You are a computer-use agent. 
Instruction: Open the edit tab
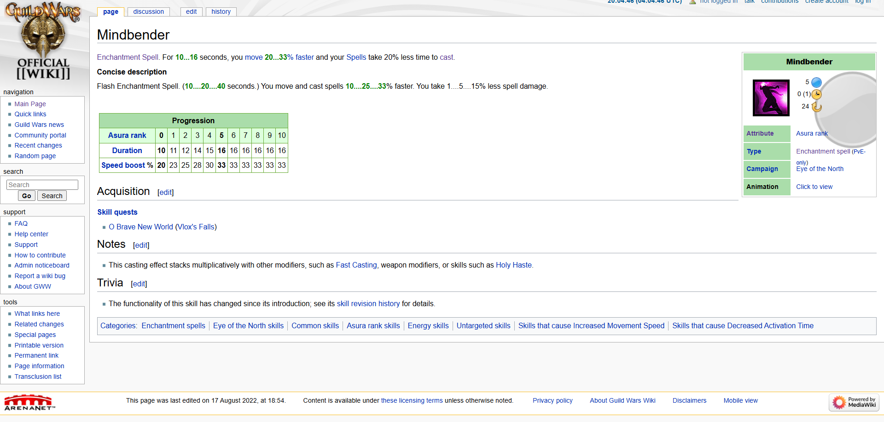192,11
